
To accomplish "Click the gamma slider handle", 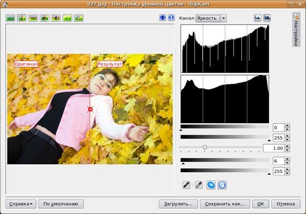I will pos(205,147).
